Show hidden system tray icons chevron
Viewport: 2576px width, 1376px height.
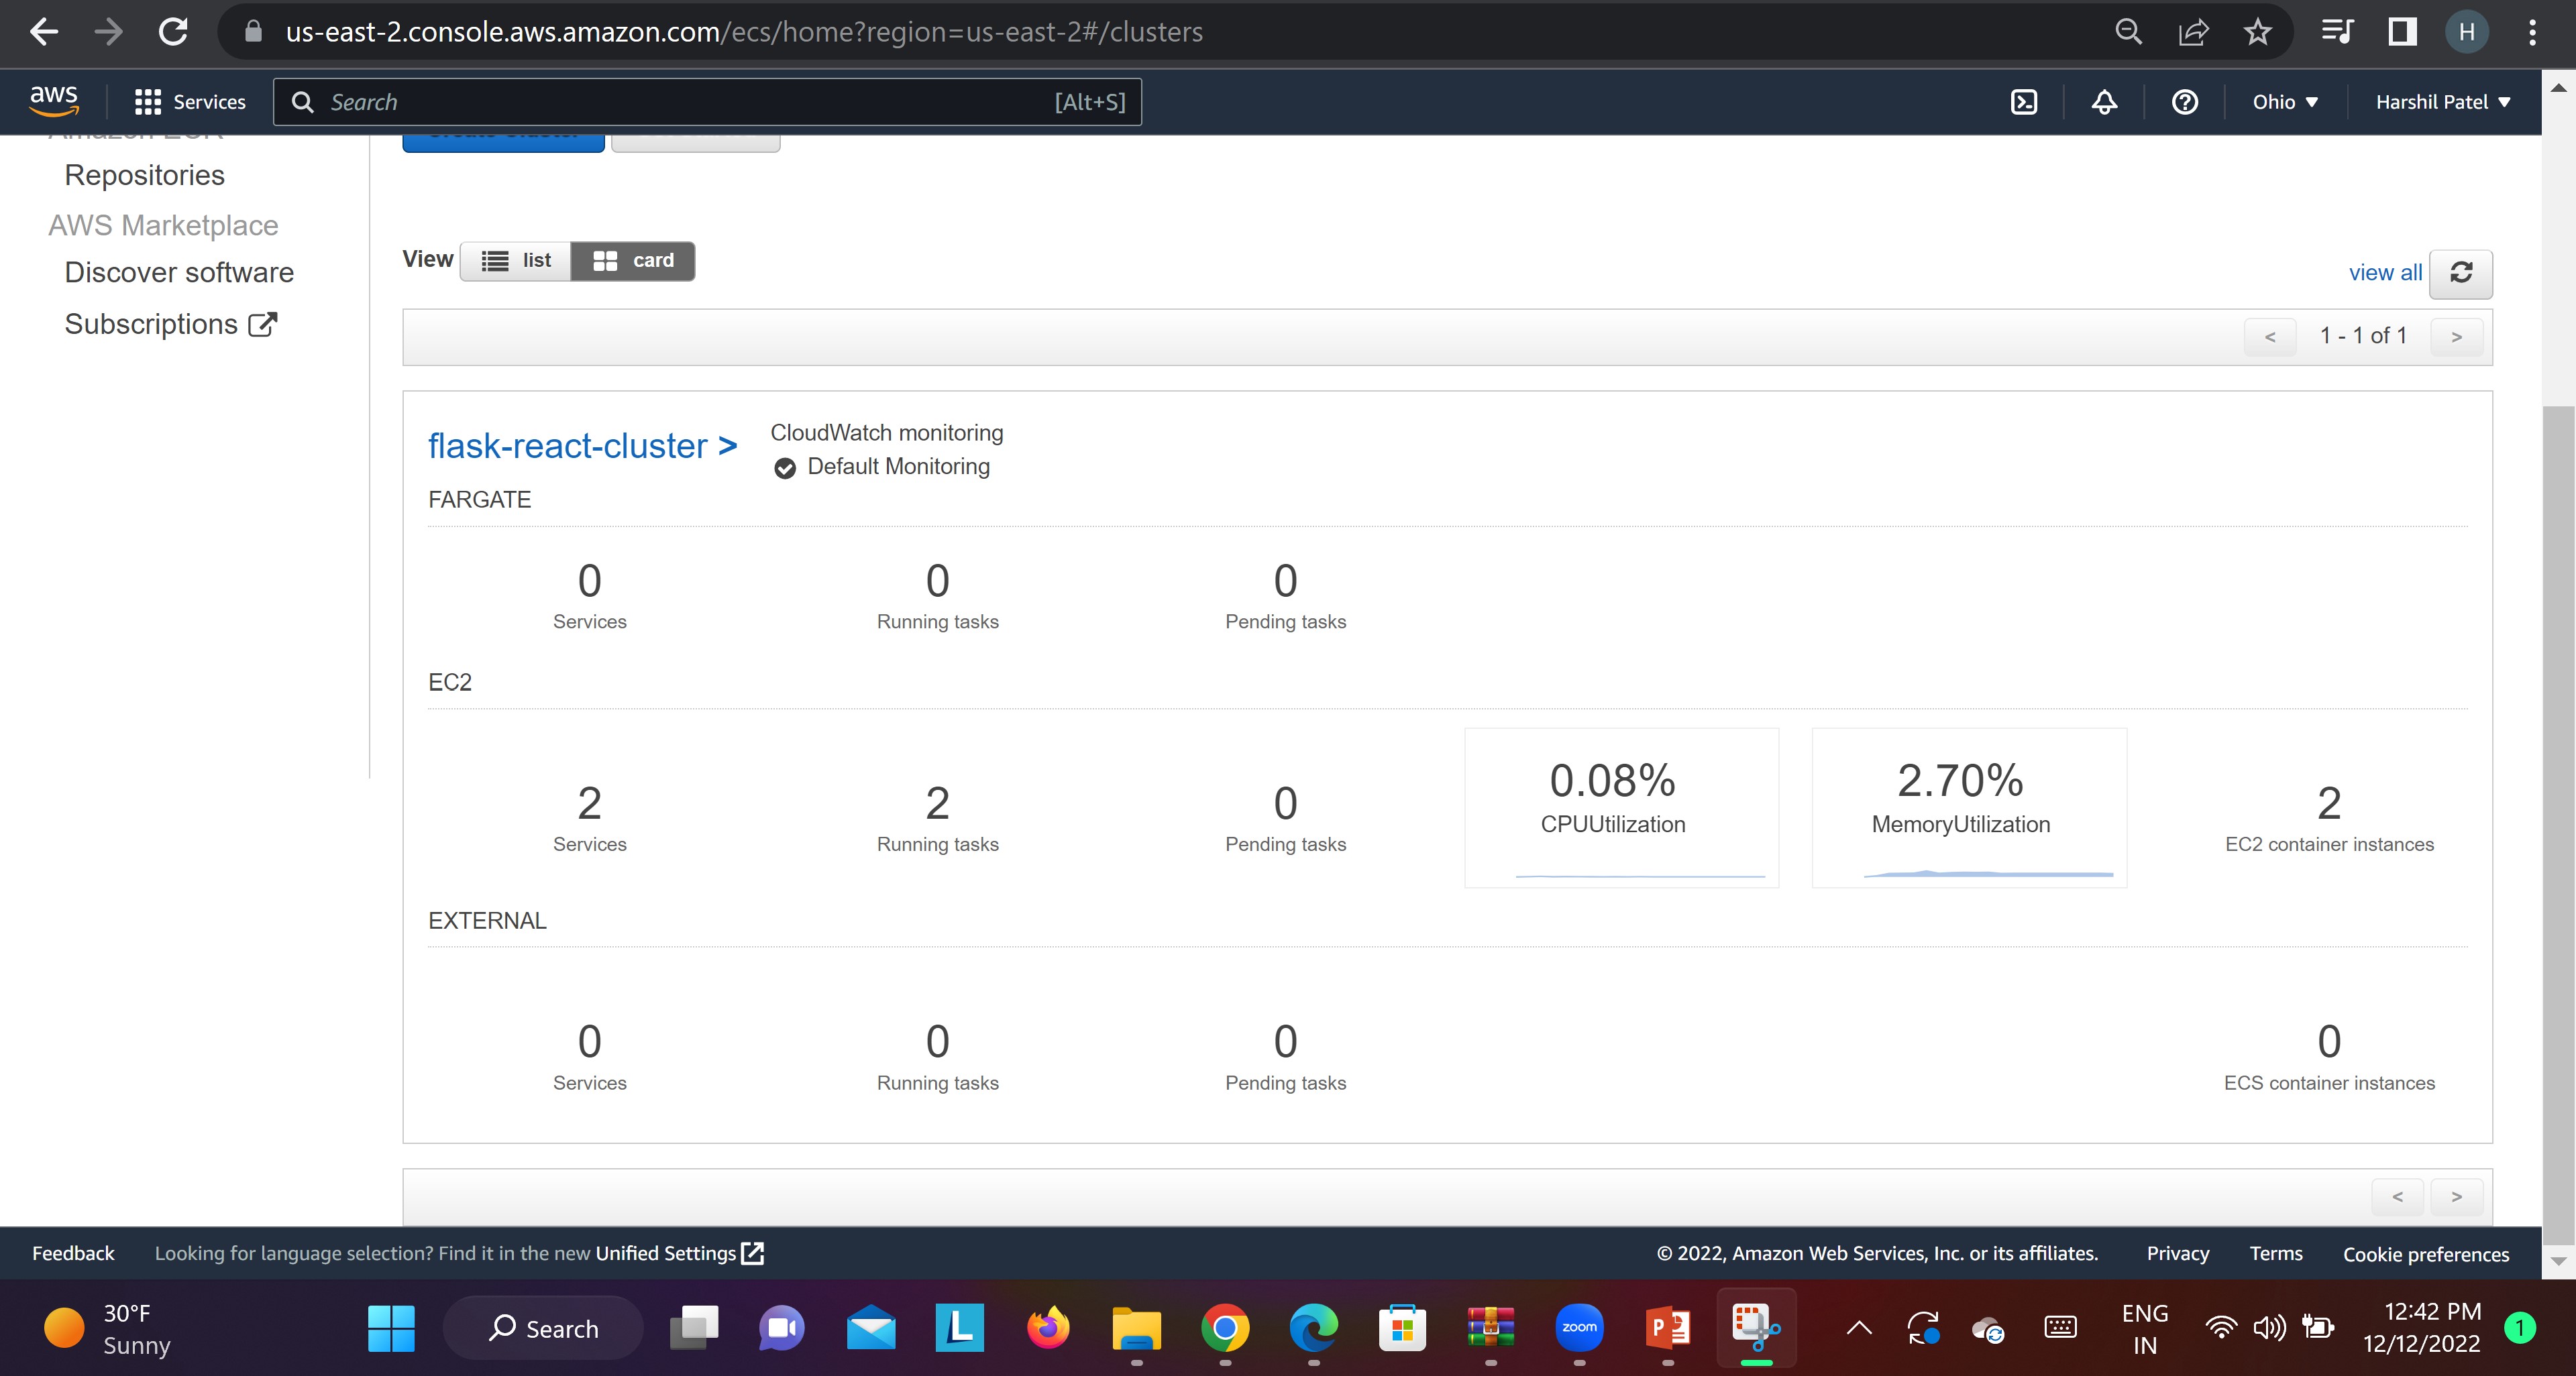tap(1858, 1328)
